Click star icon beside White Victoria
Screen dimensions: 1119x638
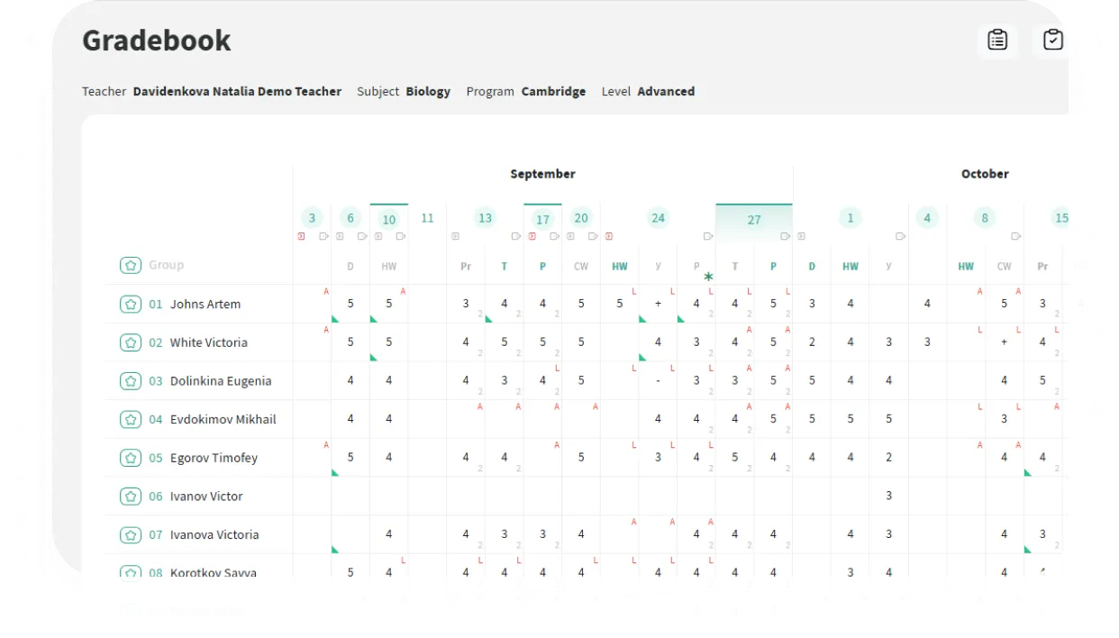pyautogui.click(x=131, y=342)
